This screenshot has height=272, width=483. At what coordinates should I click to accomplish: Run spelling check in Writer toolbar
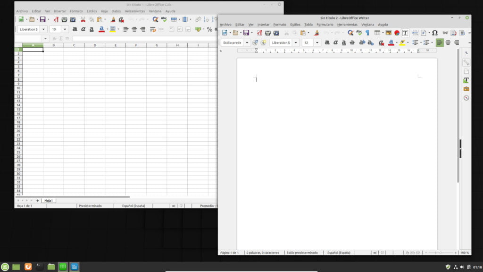359,33
